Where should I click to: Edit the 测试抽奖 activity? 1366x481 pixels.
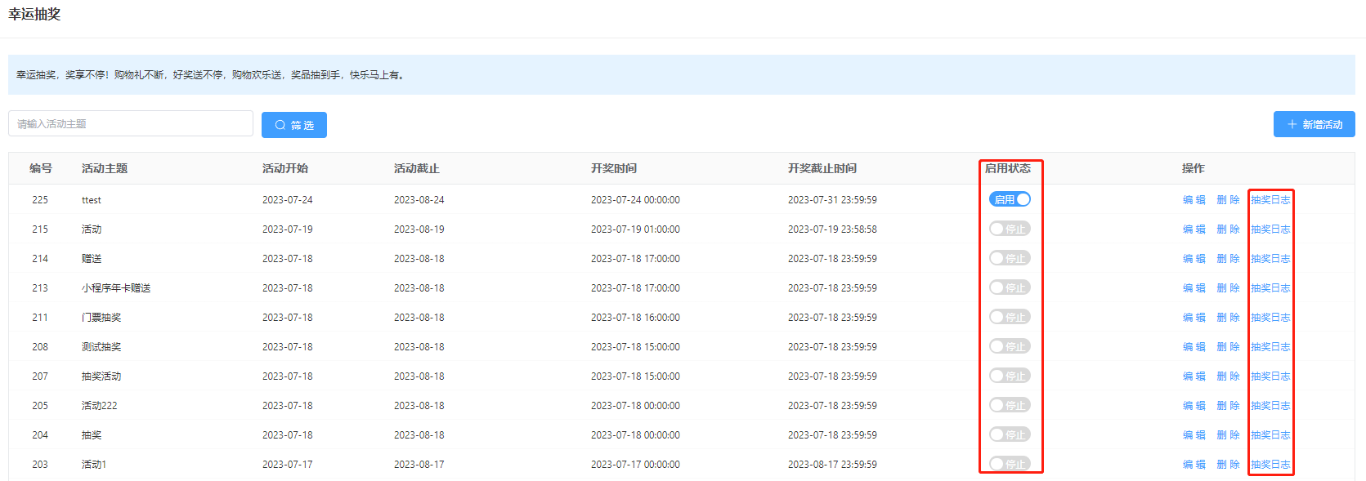click(1194, 347)
